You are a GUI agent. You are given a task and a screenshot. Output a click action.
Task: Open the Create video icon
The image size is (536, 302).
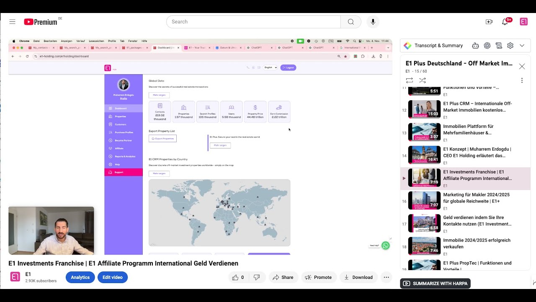pyautogui.click(x=489, y=22)
